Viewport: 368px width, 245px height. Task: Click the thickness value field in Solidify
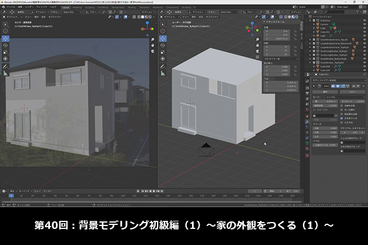coord(325,101)
